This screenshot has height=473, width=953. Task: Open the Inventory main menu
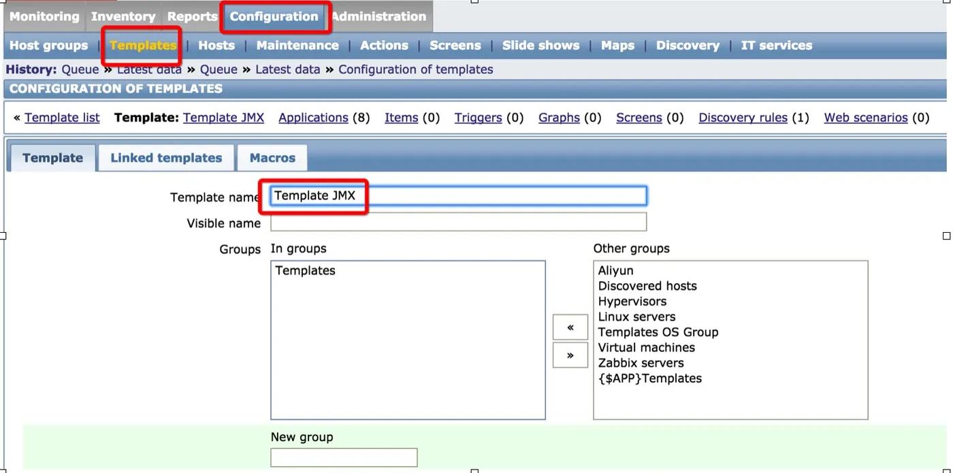[x=123, y=16]
